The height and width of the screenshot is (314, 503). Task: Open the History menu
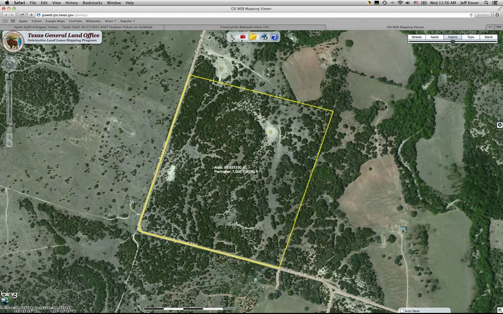(x=72, y=3)
